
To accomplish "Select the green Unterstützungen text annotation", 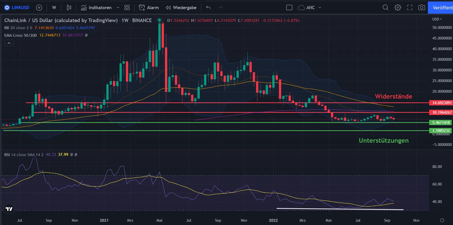I will [x=384, y=141].
